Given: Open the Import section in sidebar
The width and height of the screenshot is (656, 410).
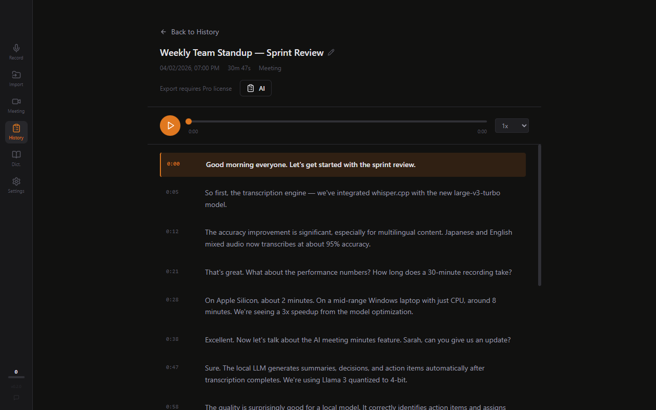Looking at the screenshot, I should tap(16, 78).
